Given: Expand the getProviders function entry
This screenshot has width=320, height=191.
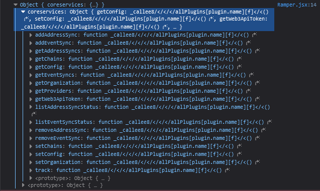Looking at the screenshot, I should (x=31, y=91).
